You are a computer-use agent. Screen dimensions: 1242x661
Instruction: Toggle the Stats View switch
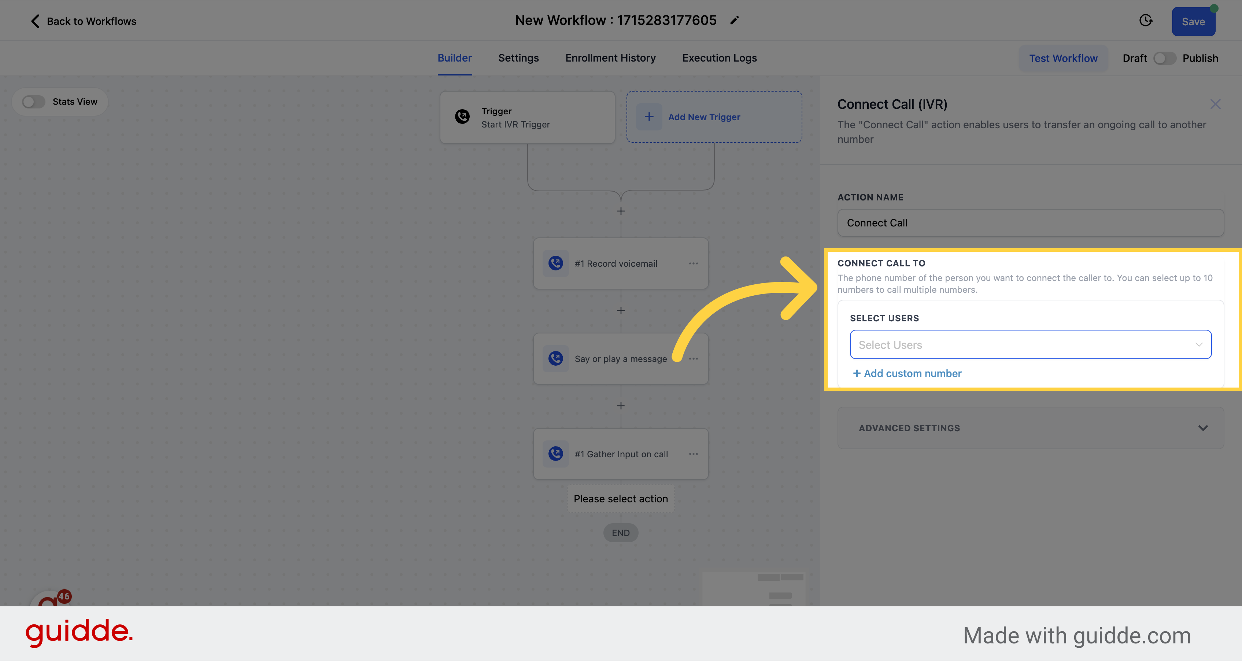tap(34, 101)
